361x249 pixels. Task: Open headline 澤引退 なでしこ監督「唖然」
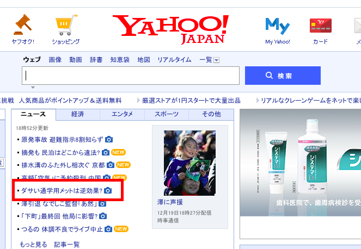click(x=59, y=203)
